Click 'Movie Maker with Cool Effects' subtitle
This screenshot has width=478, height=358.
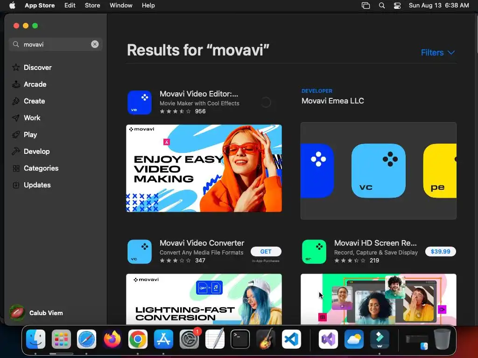coord(199,103)
